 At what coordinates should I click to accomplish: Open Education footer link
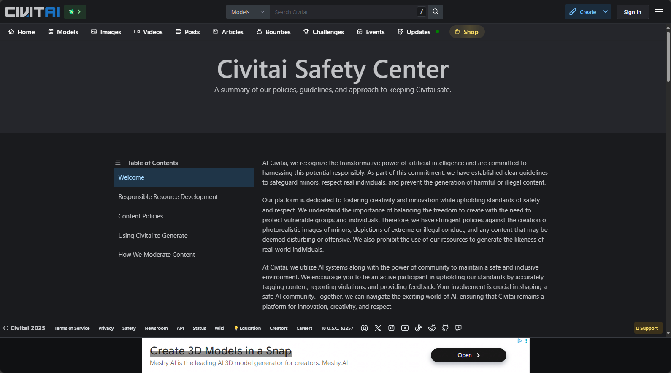point(248,328)
